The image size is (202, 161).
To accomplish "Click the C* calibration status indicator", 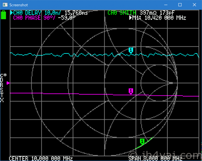I will click(x=3, y=75).
